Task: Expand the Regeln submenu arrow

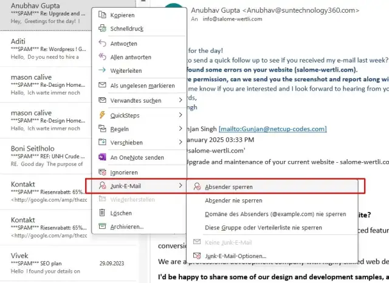Action: (181, 129)
